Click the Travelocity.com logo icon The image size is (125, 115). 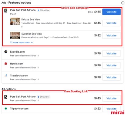6,76
